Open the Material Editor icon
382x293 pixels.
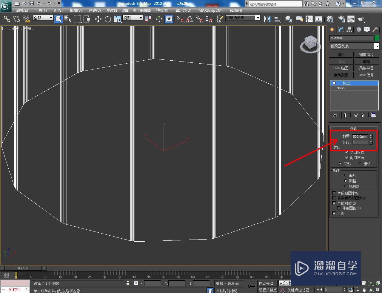[330, 19]
